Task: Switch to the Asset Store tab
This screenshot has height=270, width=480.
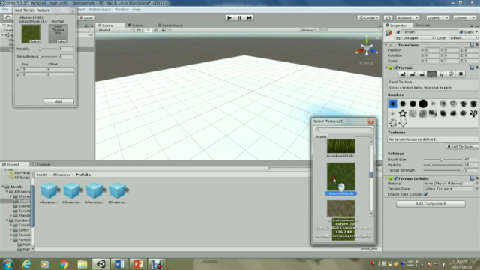Action: (170, 25)
